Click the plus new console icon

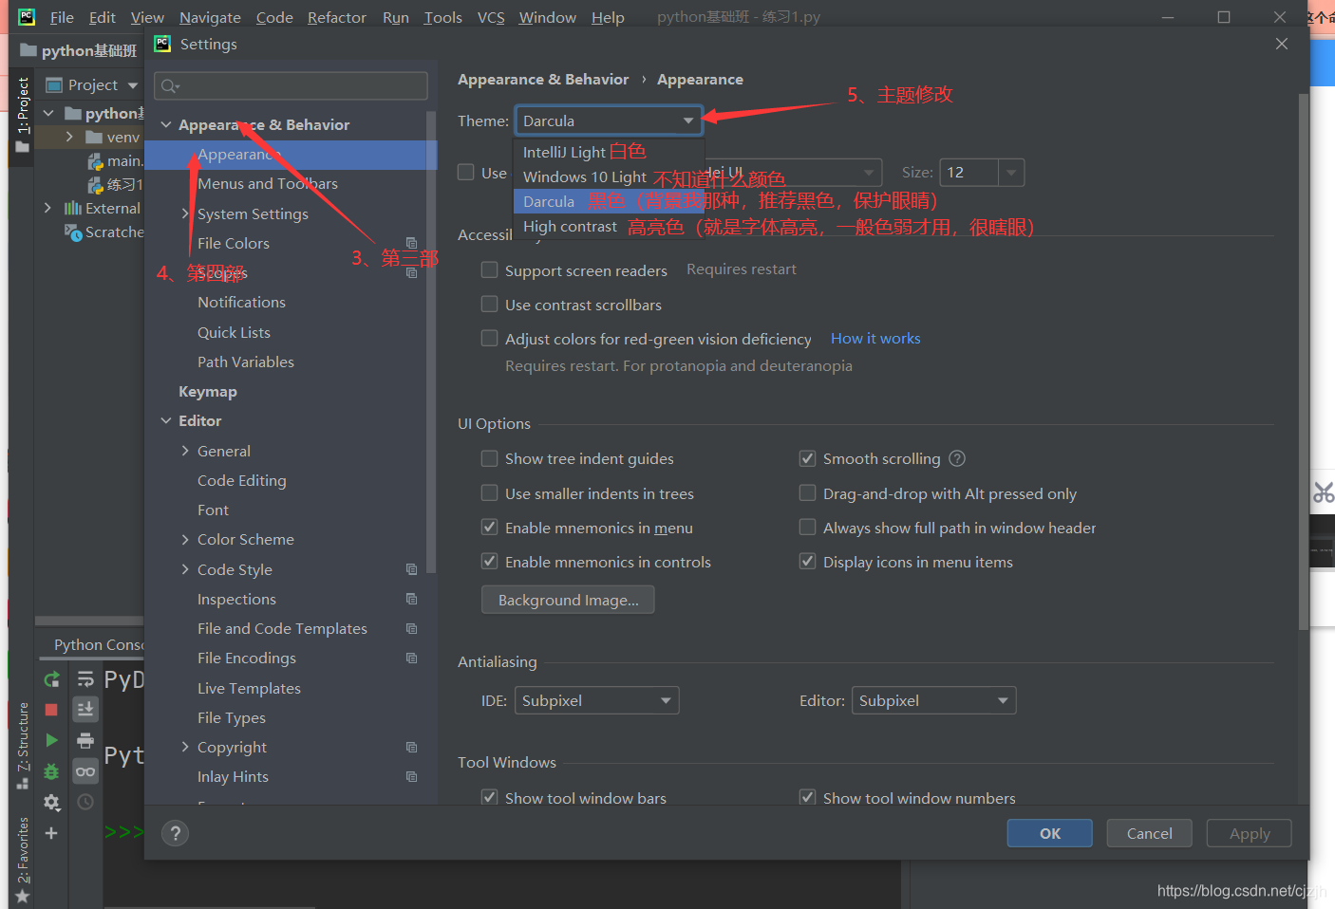[x=51, y=833]
